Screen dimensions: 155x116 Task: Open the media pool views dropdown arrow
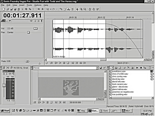point(153,68)
